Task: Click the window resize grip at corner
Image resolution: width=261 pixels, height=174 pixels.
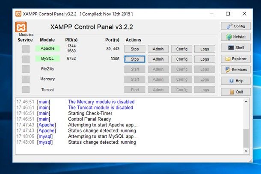Action: point(250,160)
